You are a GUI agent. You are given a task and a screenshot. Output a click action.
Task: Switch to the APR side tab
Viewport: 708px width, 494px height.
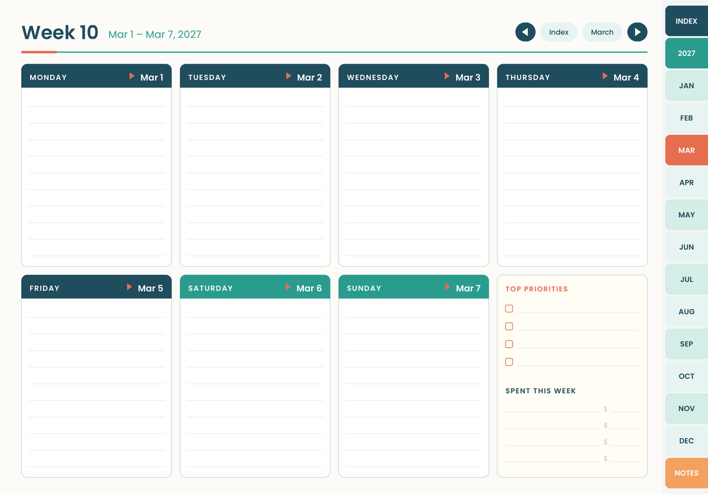coord(687,182)
